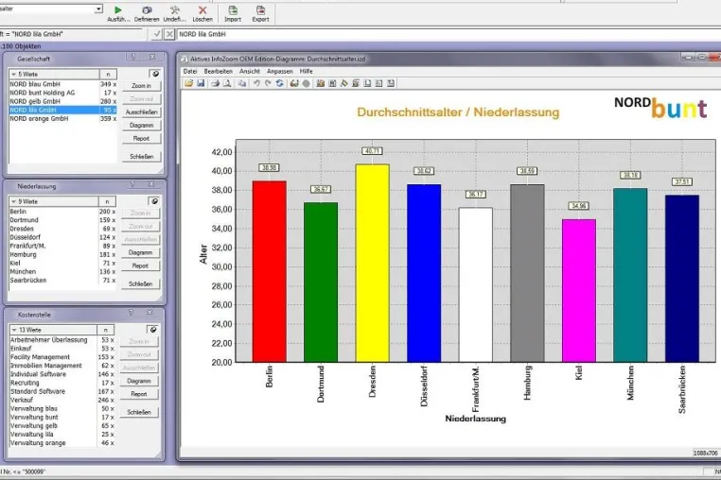This screenshot has width=721, height=480.
Task: Click Zoom in in the Gesellschaft panel
Action: tap(141, 86)
